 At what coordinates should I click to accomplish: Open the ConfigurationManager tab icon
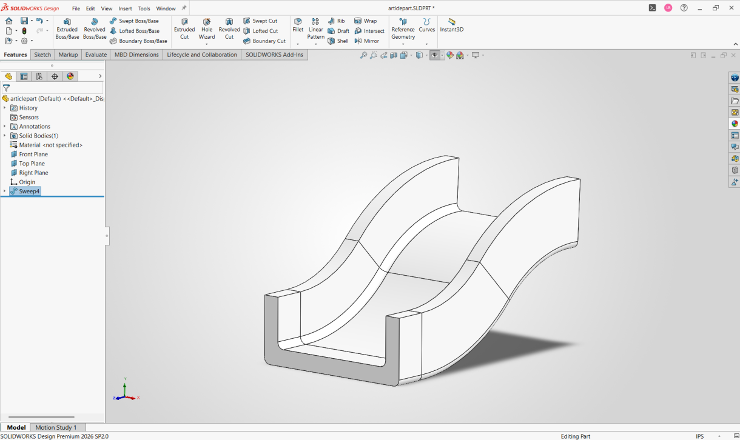(x=39, y=76)
